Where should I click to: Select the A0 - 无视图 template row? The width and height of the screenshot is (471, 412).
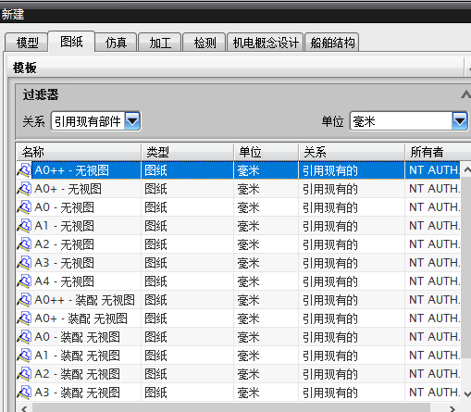click(x=238, y=207)
